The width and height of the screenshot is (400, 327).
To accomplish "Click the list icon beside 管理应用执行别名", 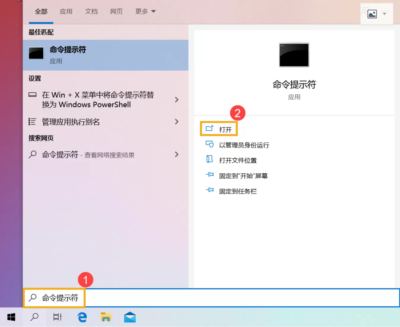I will point(32,122).
